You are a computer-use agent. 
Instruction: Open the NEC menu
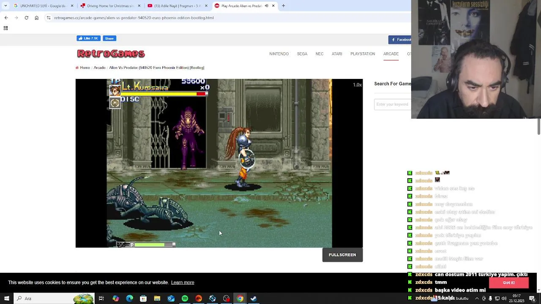pos(319,54)
